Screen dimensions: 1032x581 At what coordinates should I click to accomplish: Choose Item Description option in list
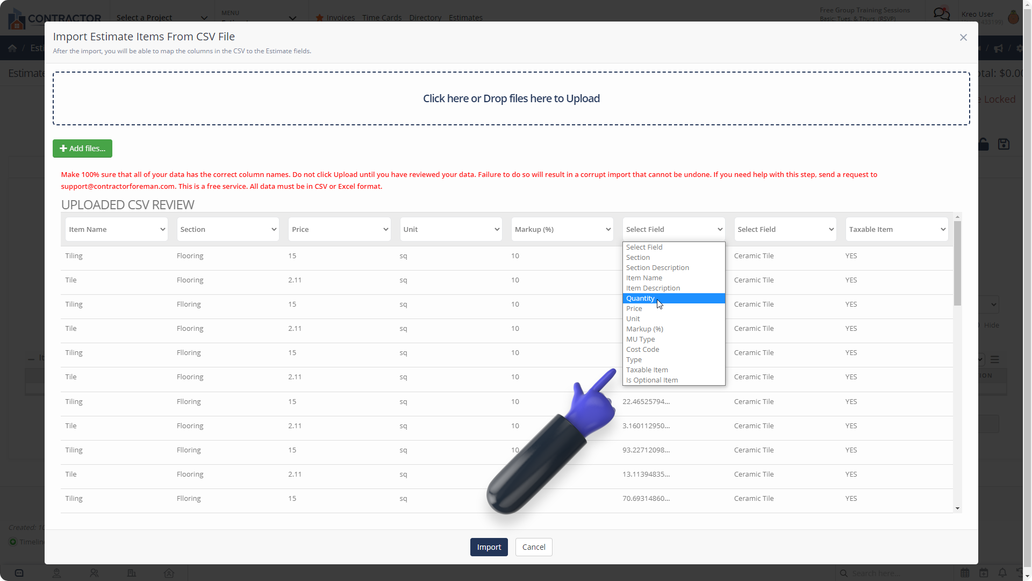pyautogui.click(x=674, y=288)
